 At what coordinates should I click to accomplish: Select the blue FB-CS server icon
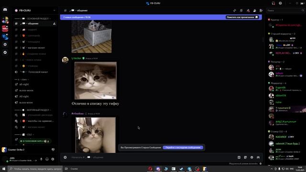pos(5,36)
